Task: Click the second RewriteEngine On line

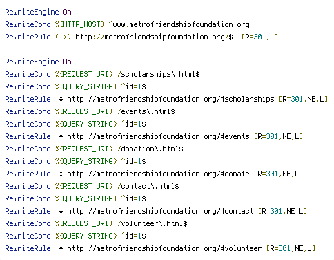Action: (38, 62)
